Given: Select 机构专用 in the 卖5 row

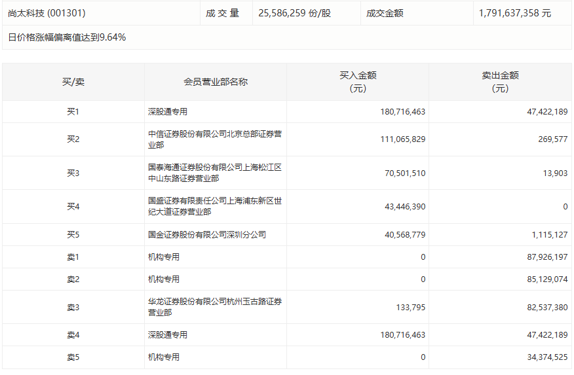Looking at the screenshot, I should (x=164, y=357).
